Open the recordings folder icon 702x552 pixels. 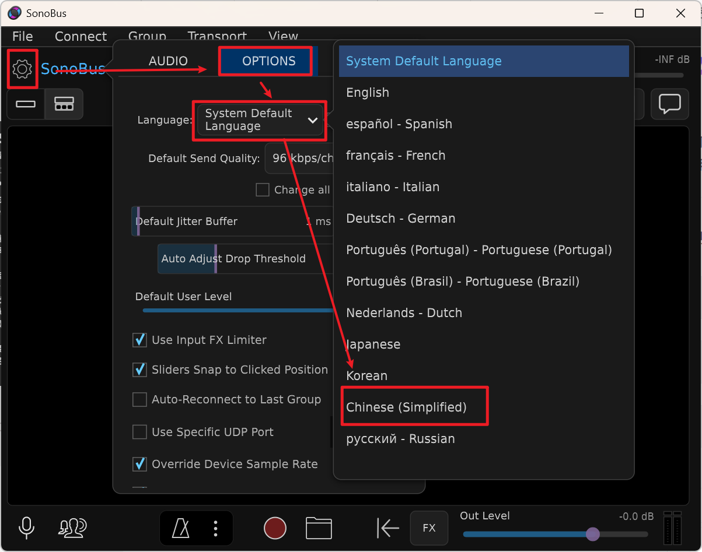click(319, 528)
